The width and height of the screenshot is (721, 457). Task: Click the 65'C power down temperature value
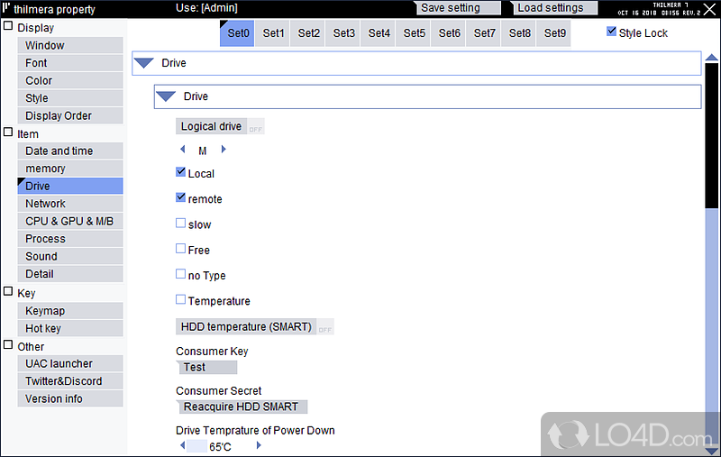point(220,446)
